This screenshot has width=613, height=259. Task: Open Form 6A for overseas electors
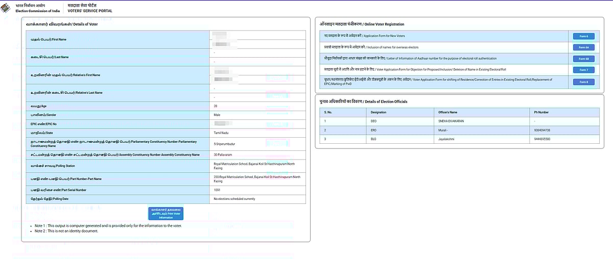(583, 47)
